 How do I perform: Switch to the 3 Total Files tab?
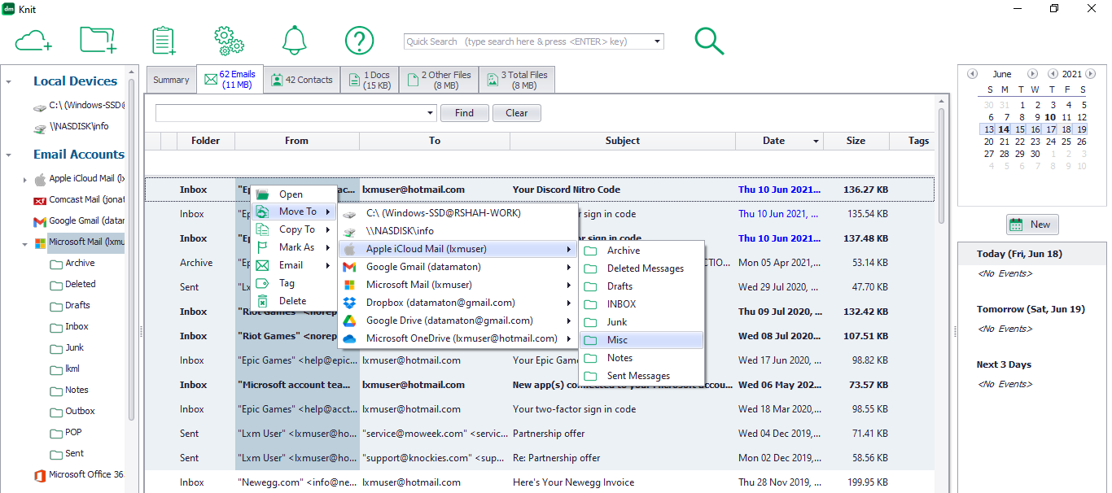pyautogui.click(x=517, y=80)
